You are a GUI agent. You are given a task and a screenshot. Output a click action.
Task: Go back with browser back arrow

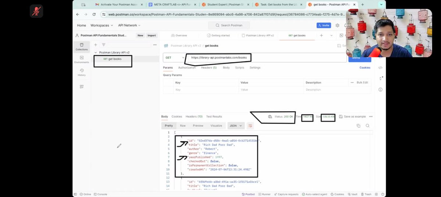click(x=78, y=14)
